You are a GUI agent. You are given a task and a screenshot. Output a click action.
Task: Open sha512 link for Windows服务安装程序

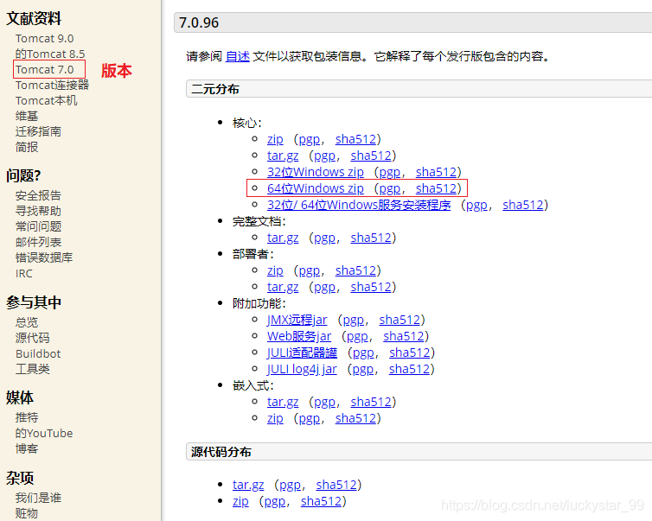tap(523, 205)
